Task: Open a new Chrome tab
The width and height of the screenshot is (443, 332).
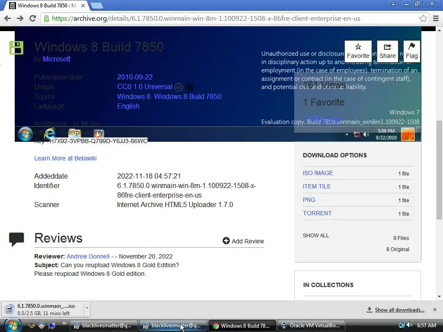Action: (x=97, y=5)
